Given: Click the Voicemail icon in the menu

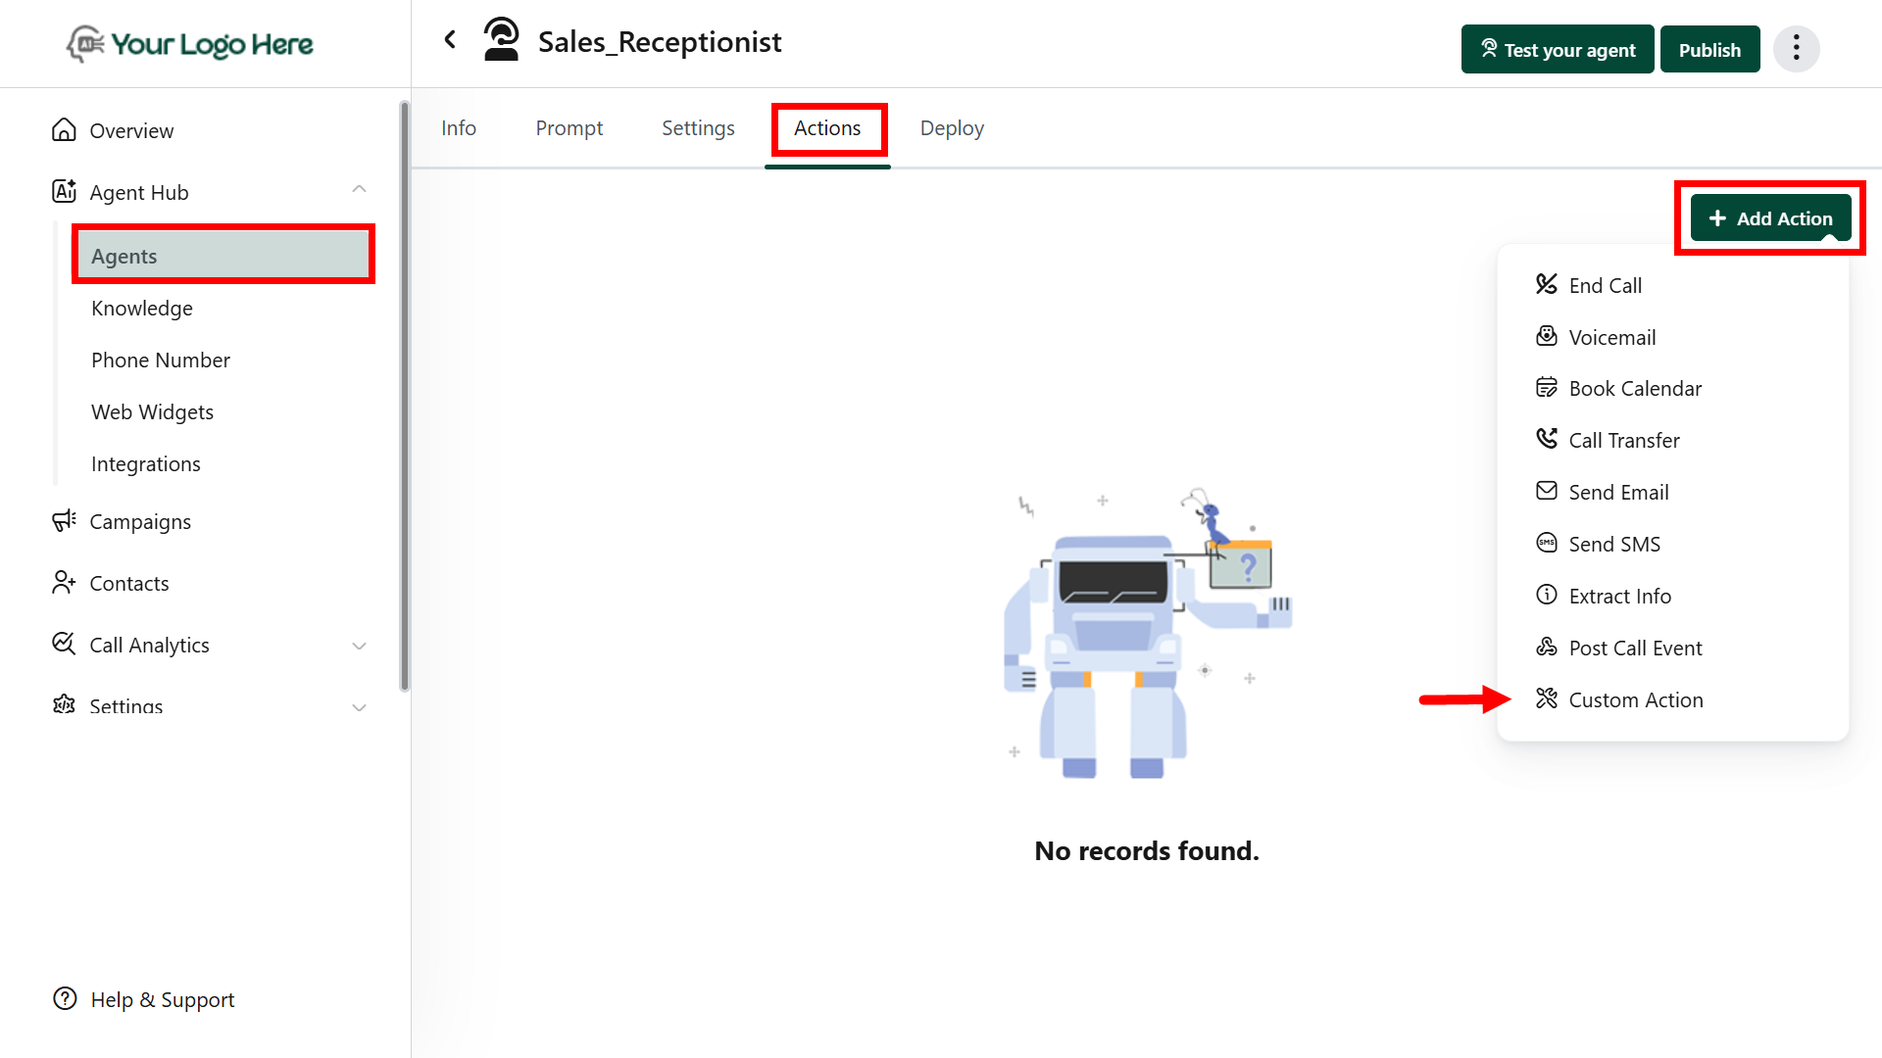Looking at the screenshot, I should (x=1546, y=336).
